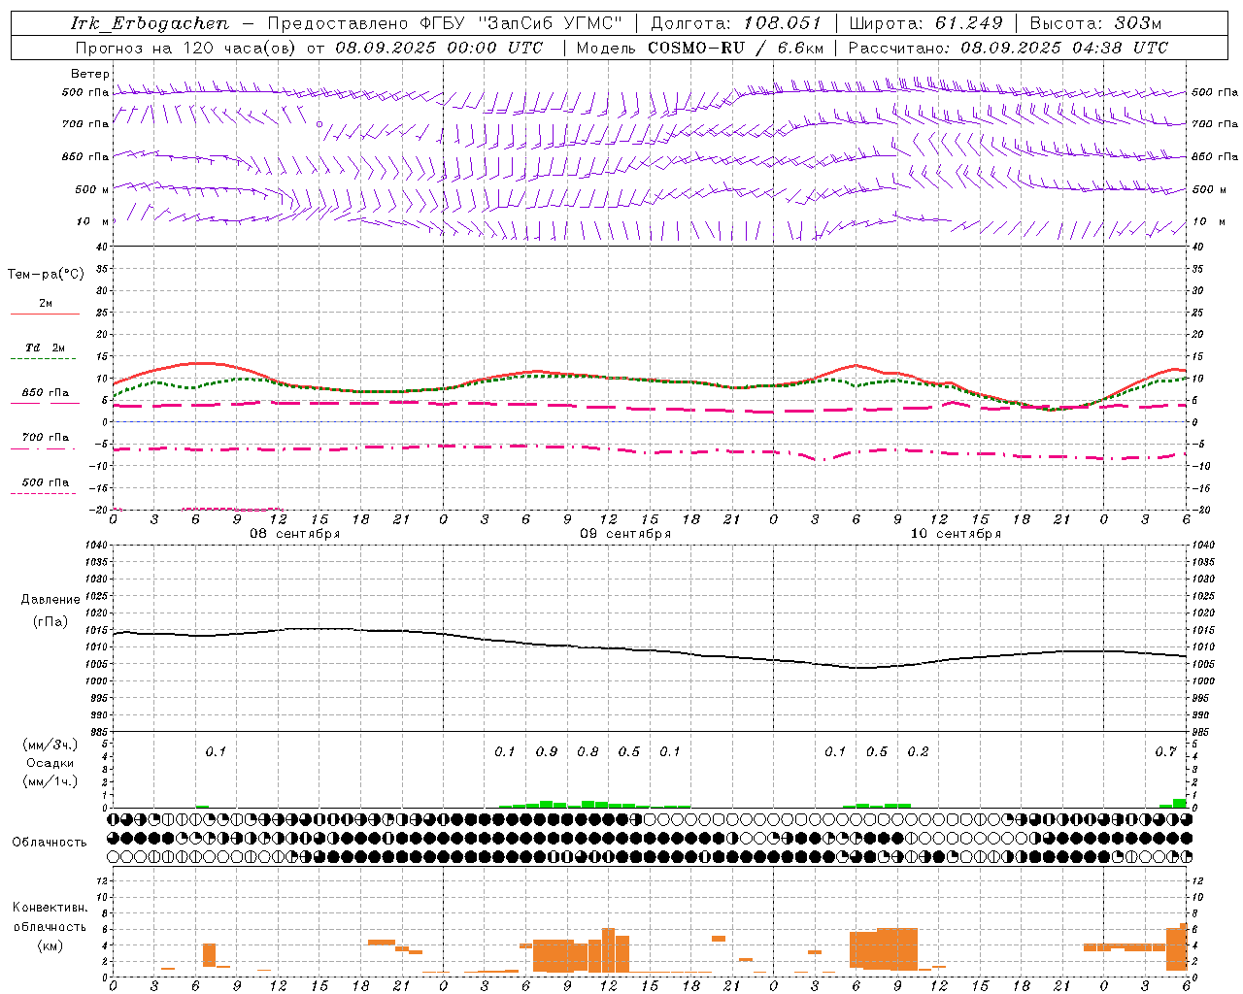Click the Тем-ра(°C) panel label
The image size is (1243, 994).
pos(46,275)
